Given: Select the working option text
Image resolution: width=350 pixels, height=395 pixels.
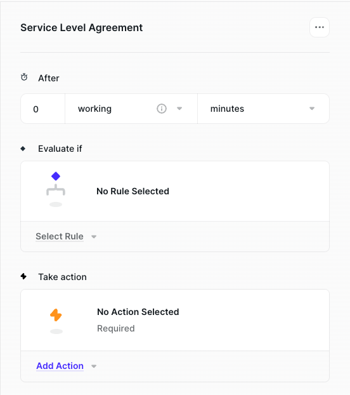Looking at the screenshot, I should pyautogui.click(x=94, y=109).
